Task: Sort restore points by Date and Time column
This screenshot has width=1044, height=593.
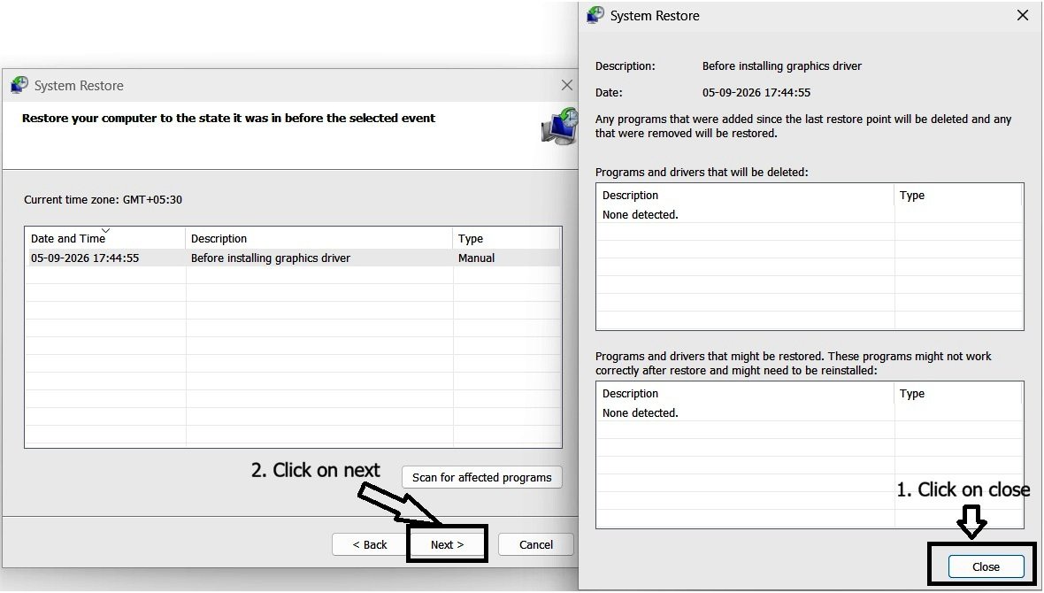Action: click(104, 238)
